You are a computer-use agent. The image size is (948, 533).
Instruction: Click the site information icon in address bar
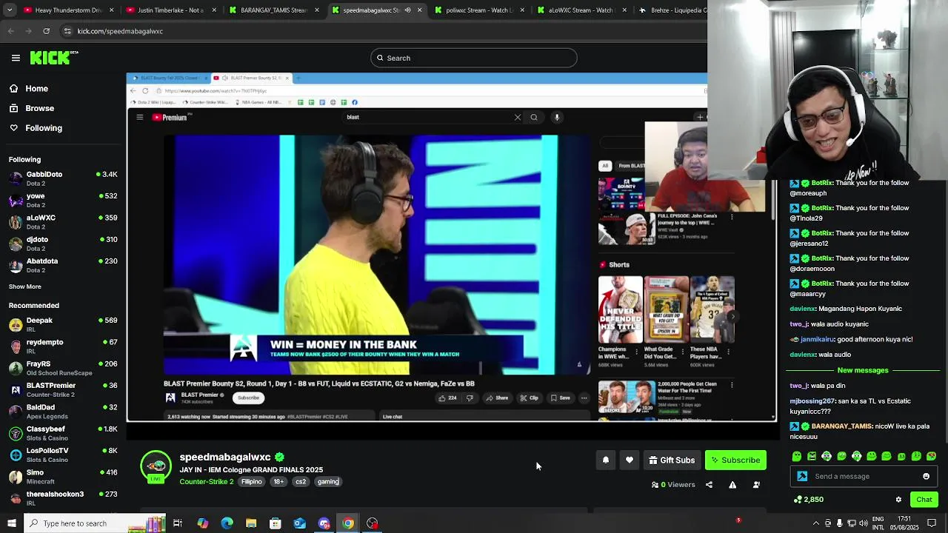pyautogui.click(x=67, y=31)
